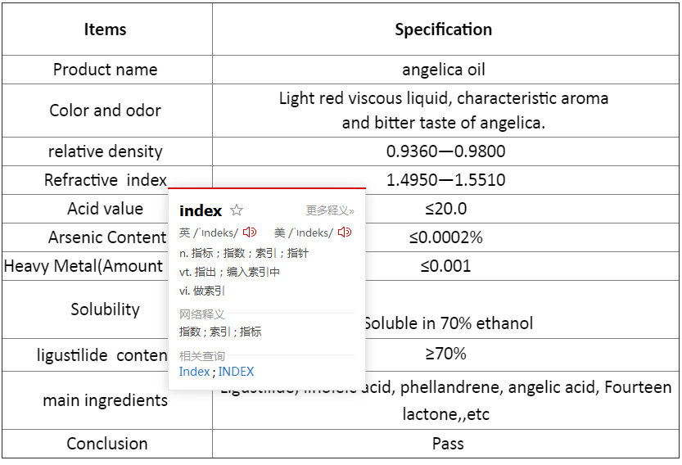The height and width of the screenshot is (465, 682).
Task: Select the 'angelica oil' cell
Action: click(444, 70)
